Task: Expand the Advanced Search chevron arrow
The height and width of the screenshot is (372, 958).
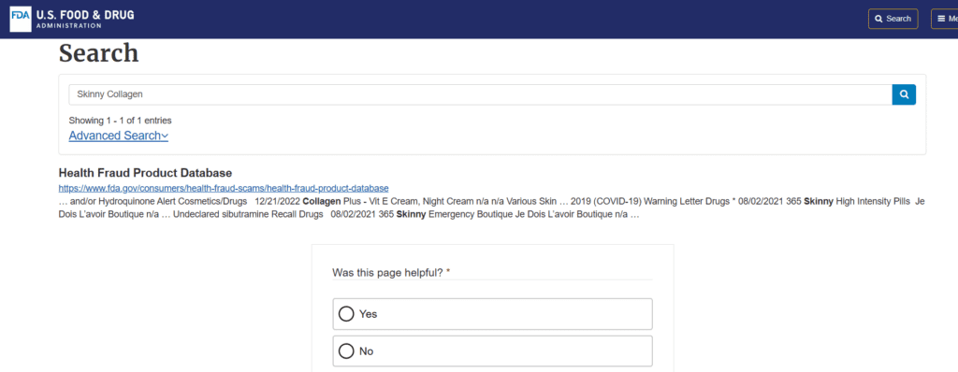Action: (165, 136)
